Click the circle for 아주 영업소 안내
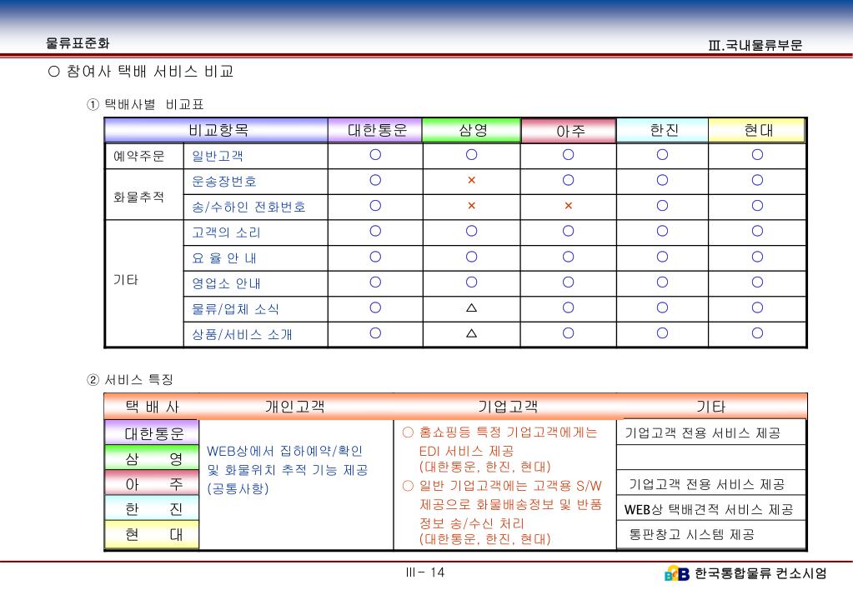 coord(569,282)
